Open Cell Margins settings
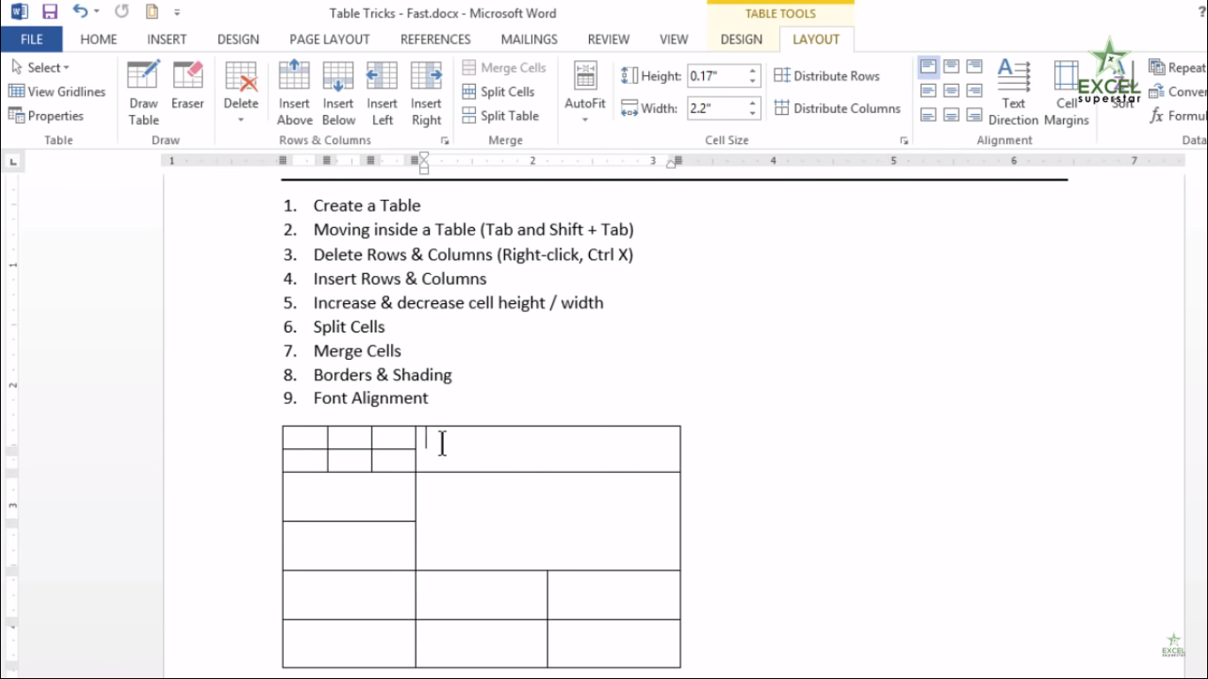The image size is (1208, 679). [1067, 94]
